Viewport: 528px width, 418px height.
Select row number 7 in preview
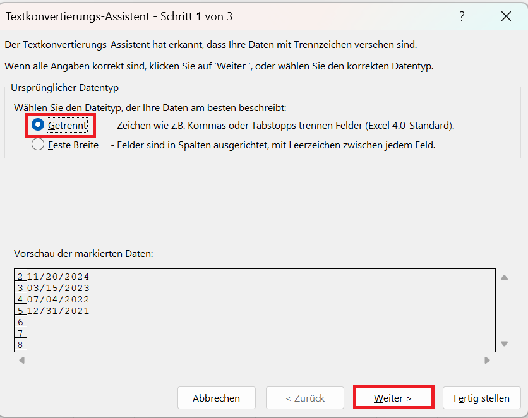pyautogui.click(x=20, y=333)
